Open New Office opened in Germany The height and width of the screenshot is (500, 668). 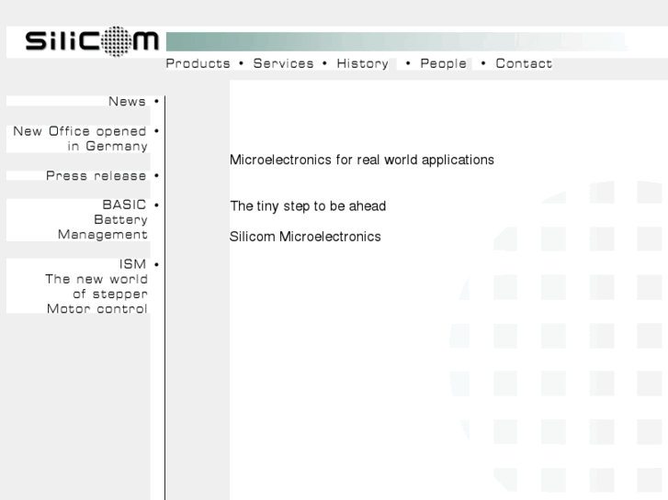click(80, 139)
